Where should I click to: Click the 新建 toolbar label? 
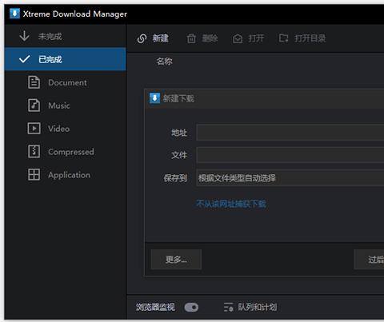(x=161, y=38)
